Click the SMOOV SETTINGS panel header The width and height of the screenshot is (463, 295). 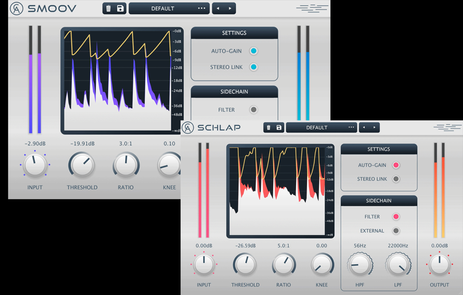(234, 33)
